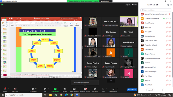This screenshot has width=173, height=97.
Task: Open the Animations tab in shared PowerPoint
Action: [34, 20]
